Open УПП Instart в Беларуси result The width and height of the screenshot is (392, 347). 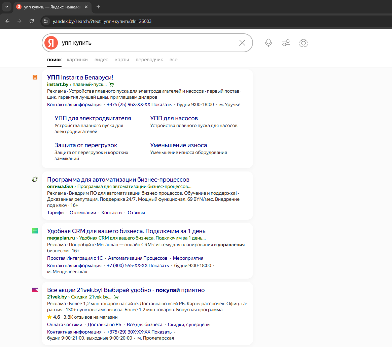[x=80, y=77]
